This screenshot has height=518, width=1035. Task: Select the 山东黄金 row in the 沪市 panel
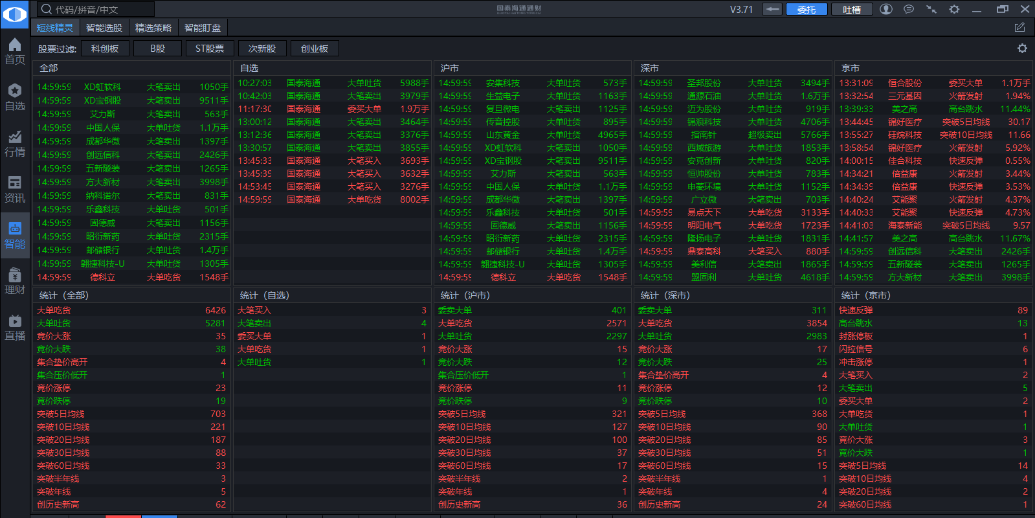(x=533, y=135)
